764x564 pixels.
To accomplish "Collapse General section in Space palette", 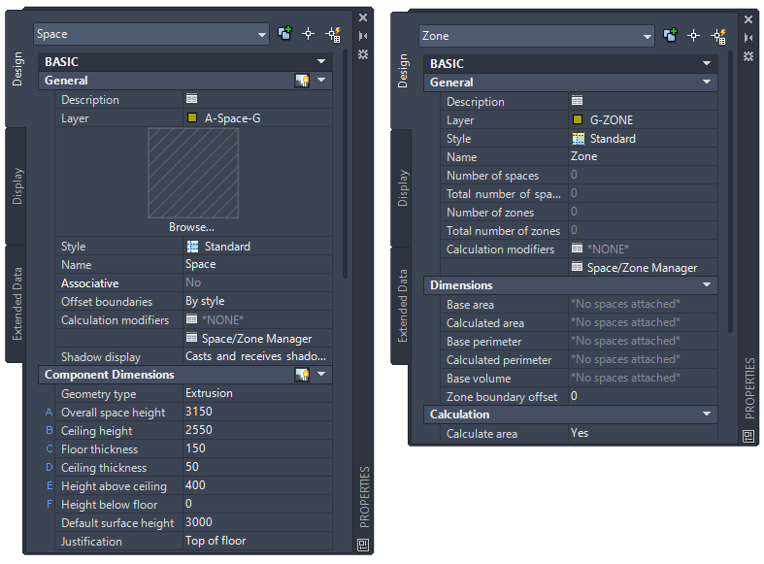I will click(x=321, y=80).
